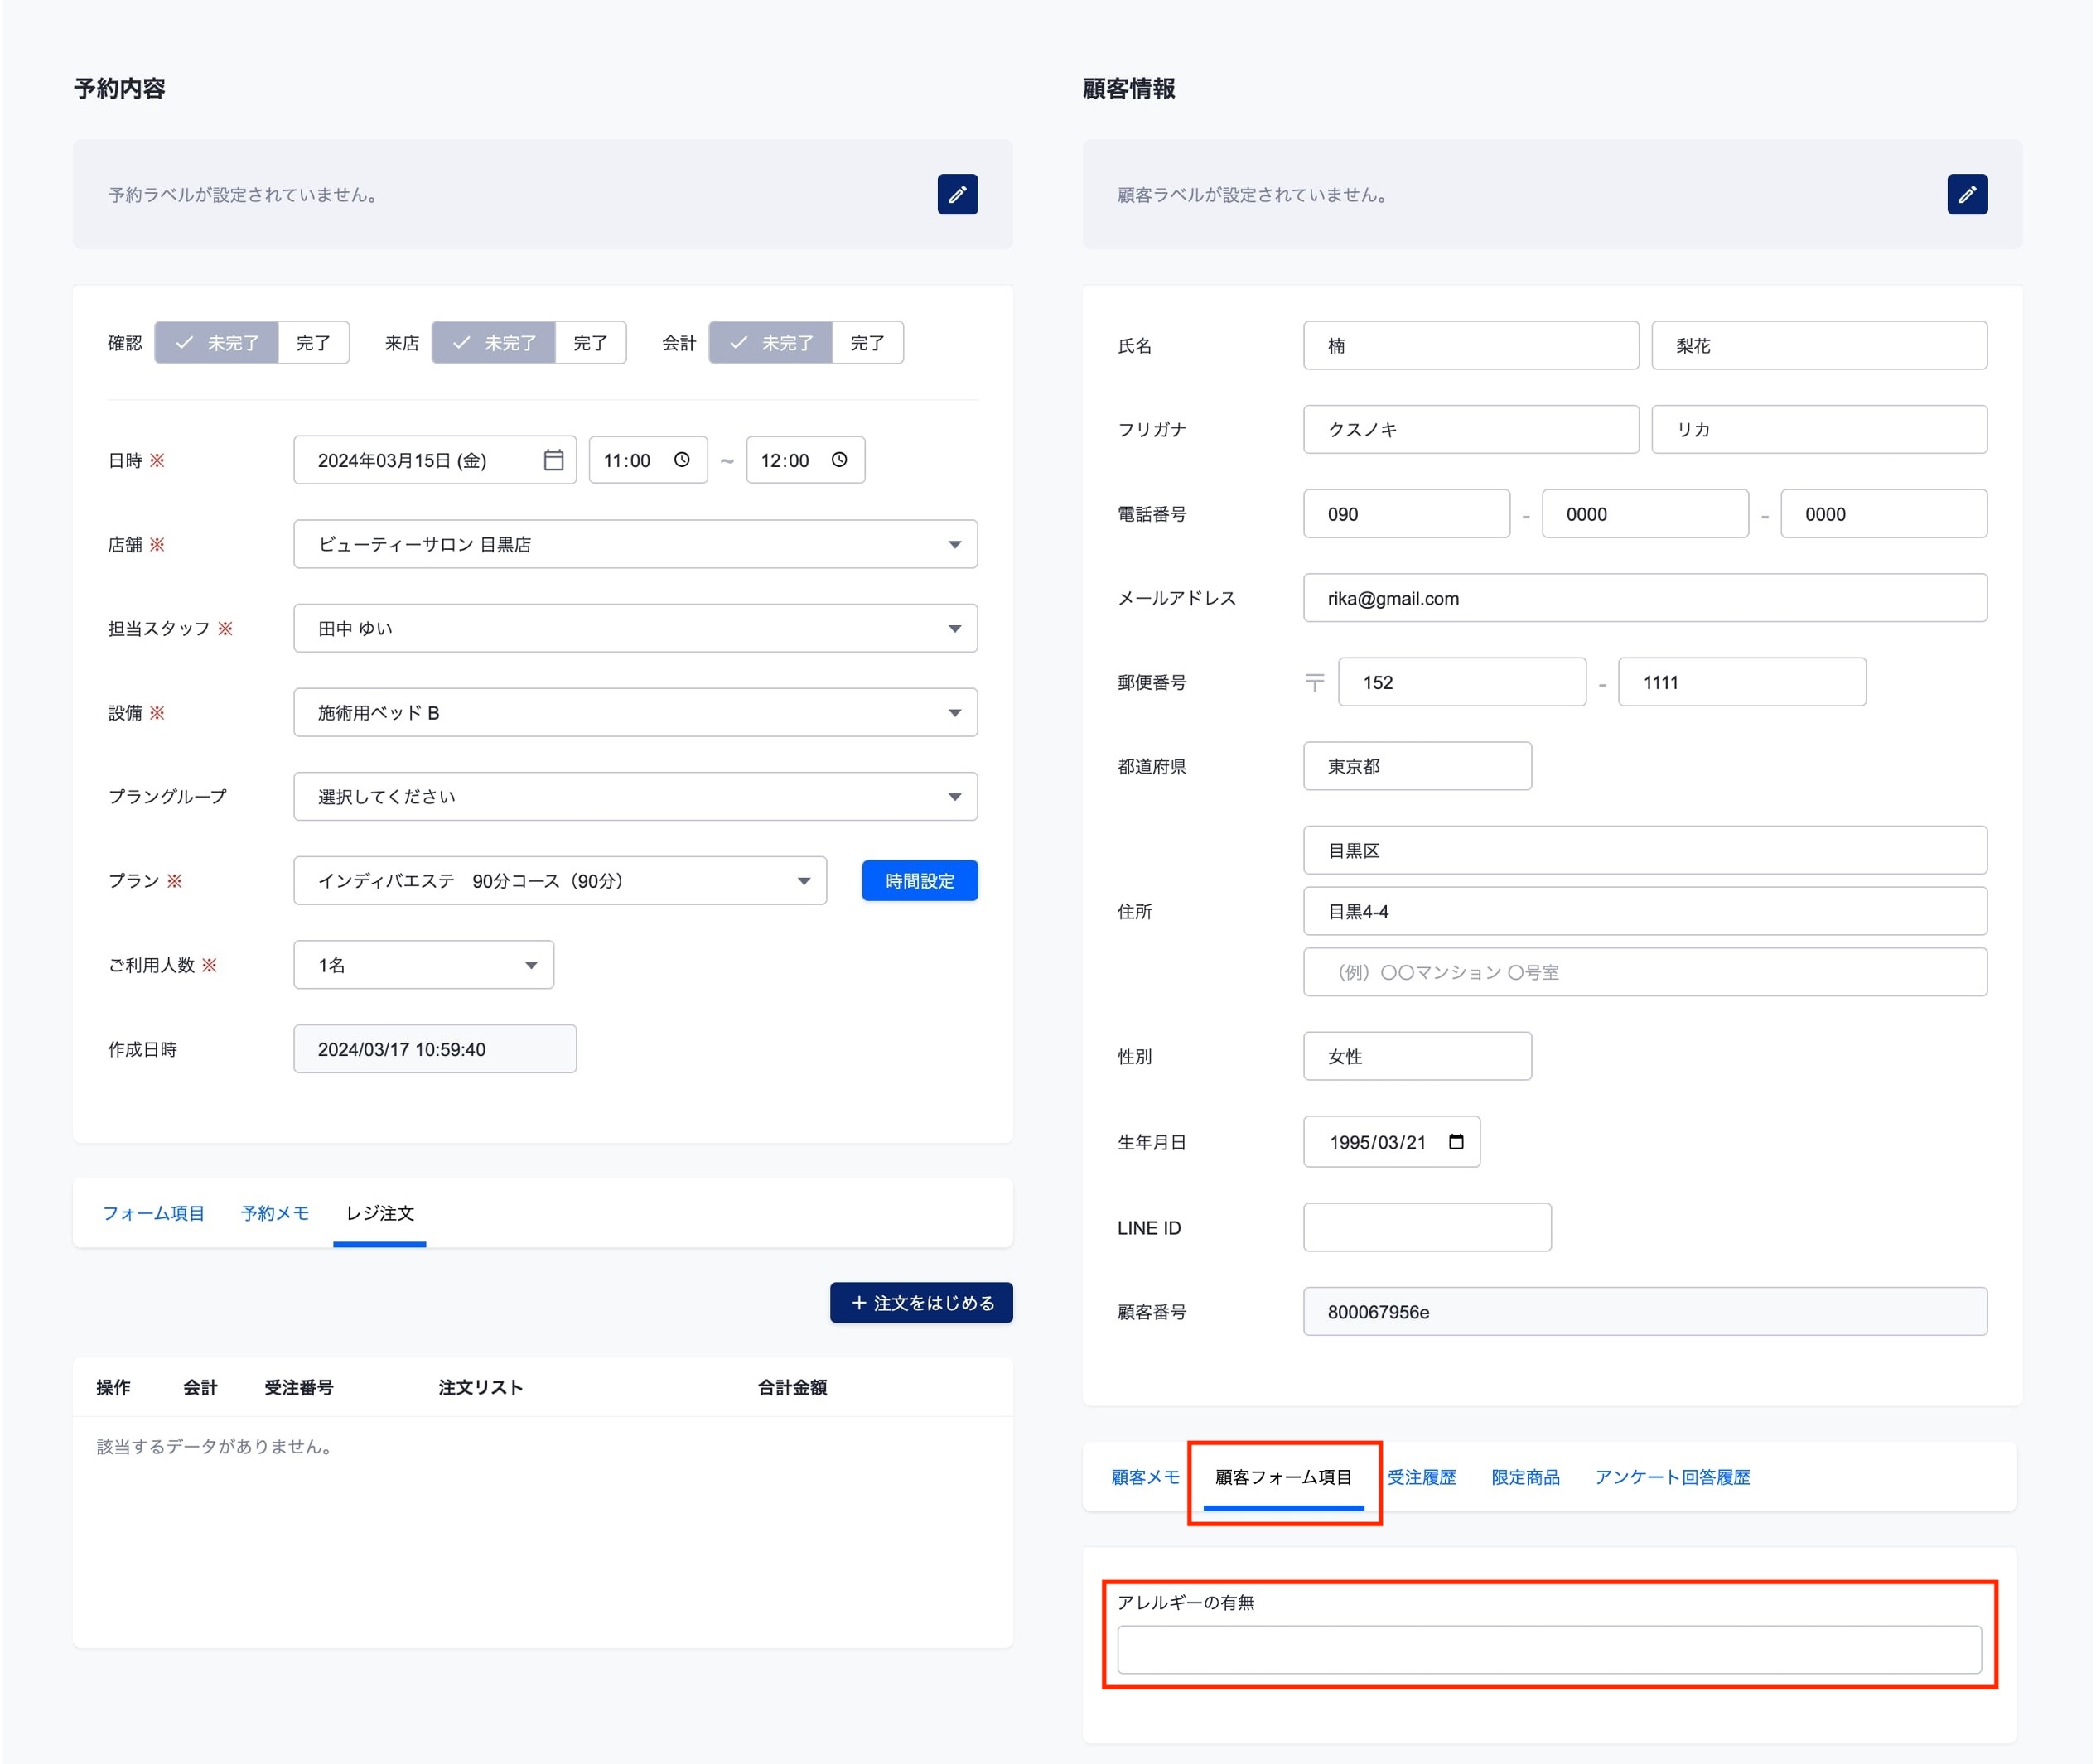
Task: Switch to the 予約メモ tab
Action: tap(275, 1213)
